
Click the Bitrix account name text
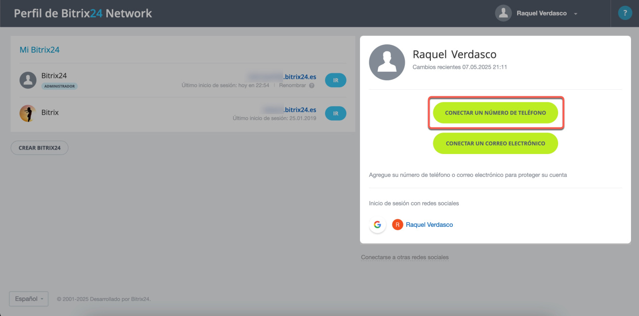coord(50,113)
